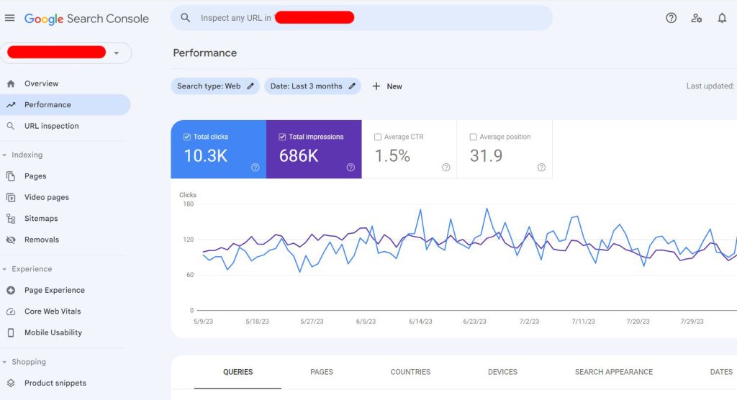The height and width of the screenshot is (400, 737).
Task: Click the plus icon for New filter
Action: click(x=376, y=86)
